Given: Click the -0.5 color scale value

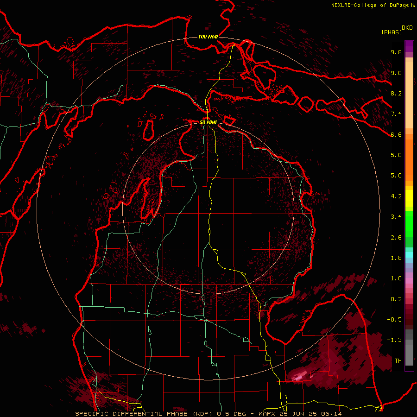Looking at the screenshot, I should pos(394,319).
